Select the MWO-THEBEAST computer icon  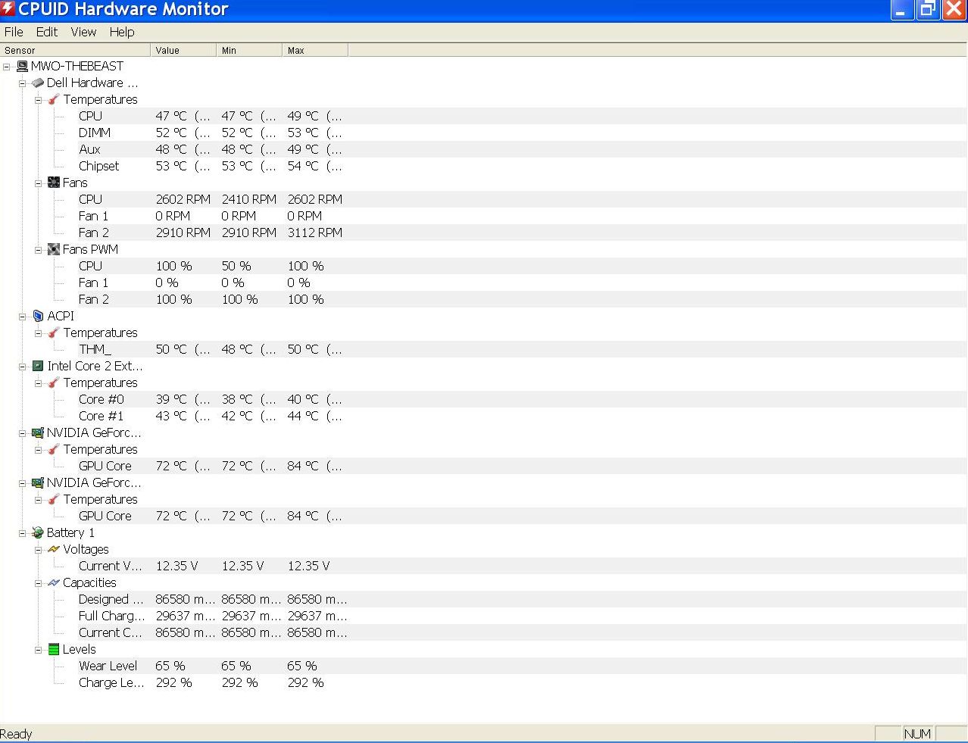pos(22,66)
